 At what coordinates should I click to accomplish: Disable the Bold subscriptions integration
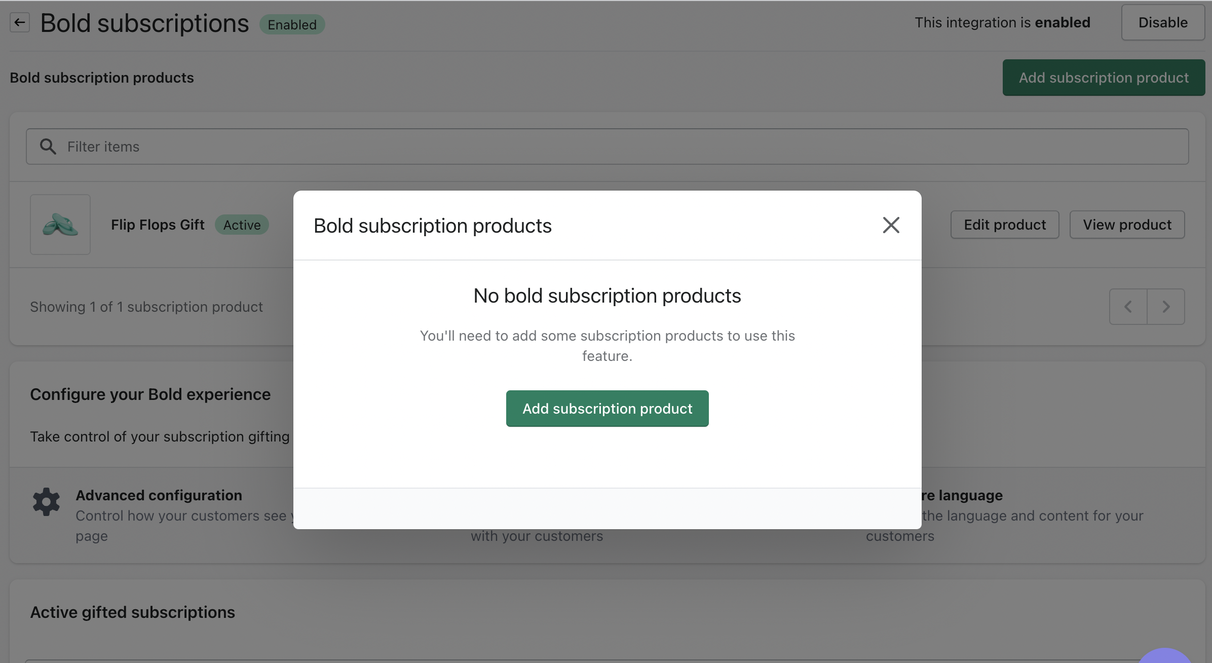[1163, 23]
